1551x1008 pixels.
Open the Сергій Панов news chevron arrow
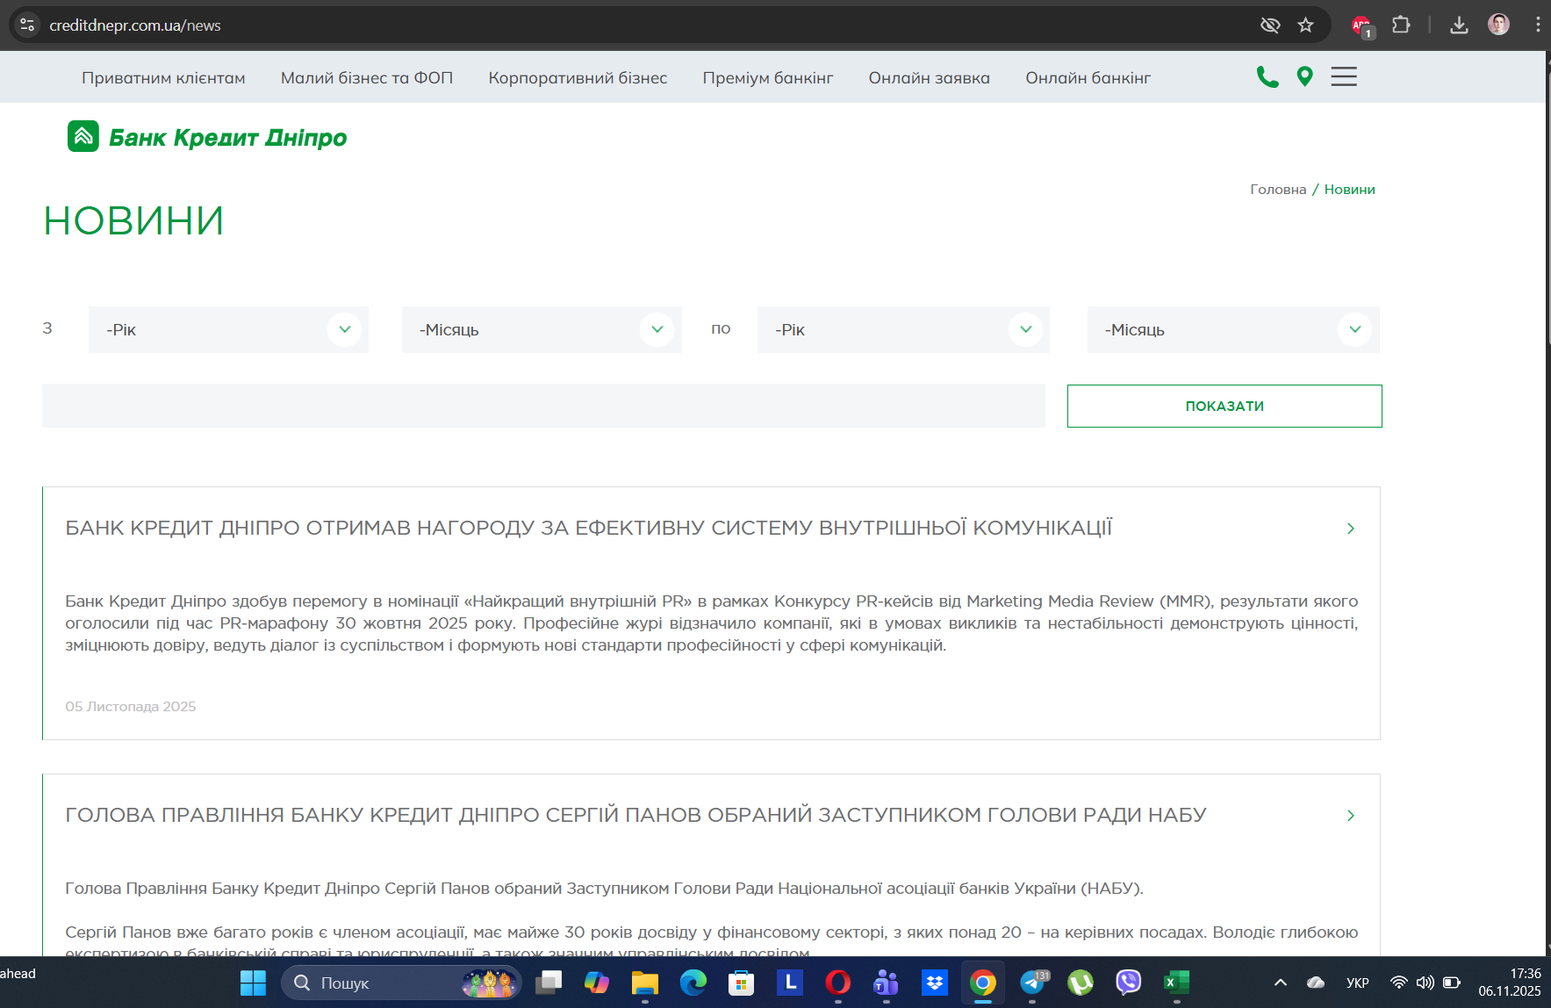click(x=1351, y=816)
